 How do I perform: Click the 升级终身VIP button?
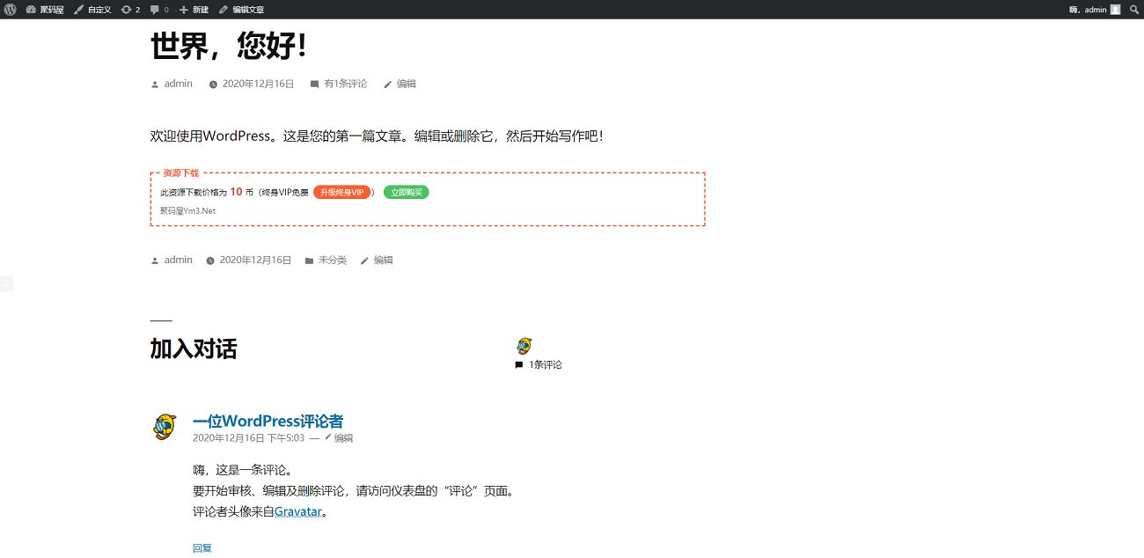[x=341, y=192]
